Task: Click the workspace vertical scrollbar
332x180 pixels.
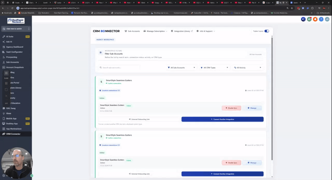Action: tap(272, 98)
